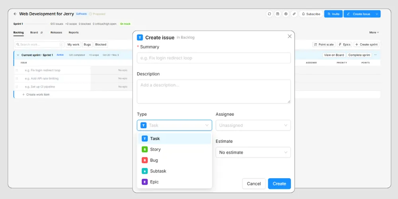Click the Description text area
The width and height of the screenshot is (398, 199).
214,92
